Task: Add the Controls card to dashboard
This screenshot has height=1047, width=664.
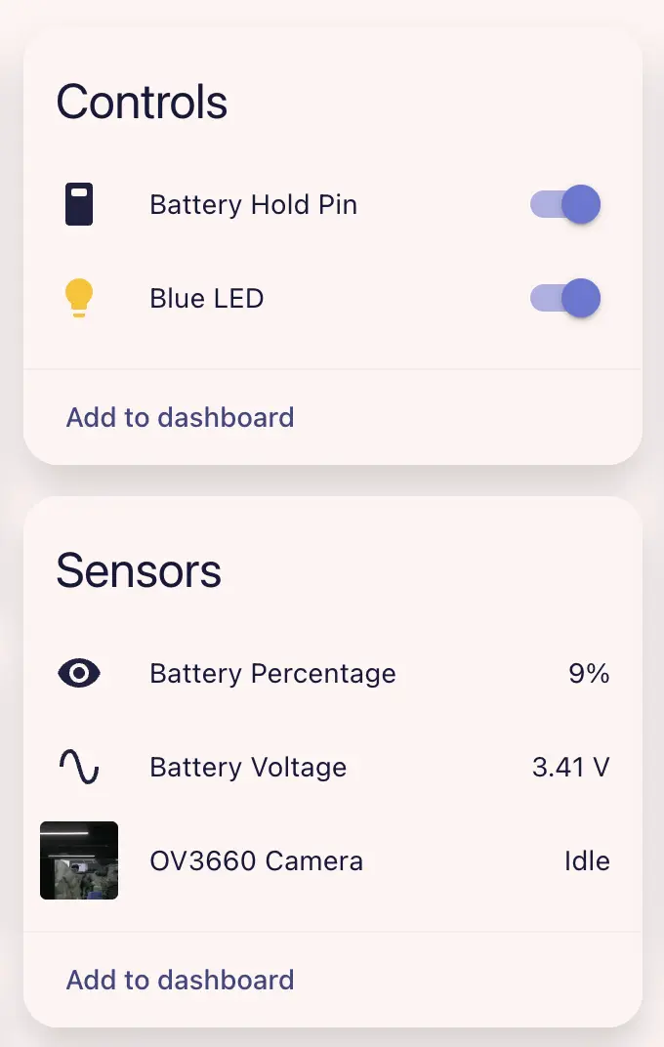Action: 180,417
